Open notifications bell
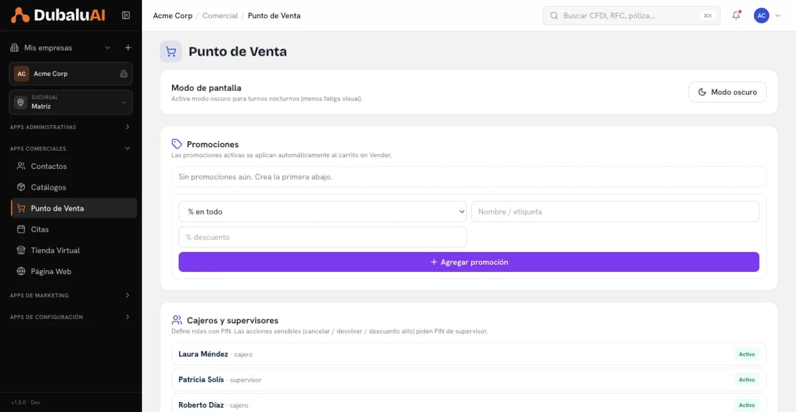The height and width of the screenshot is (412, 796). (736, 15)
